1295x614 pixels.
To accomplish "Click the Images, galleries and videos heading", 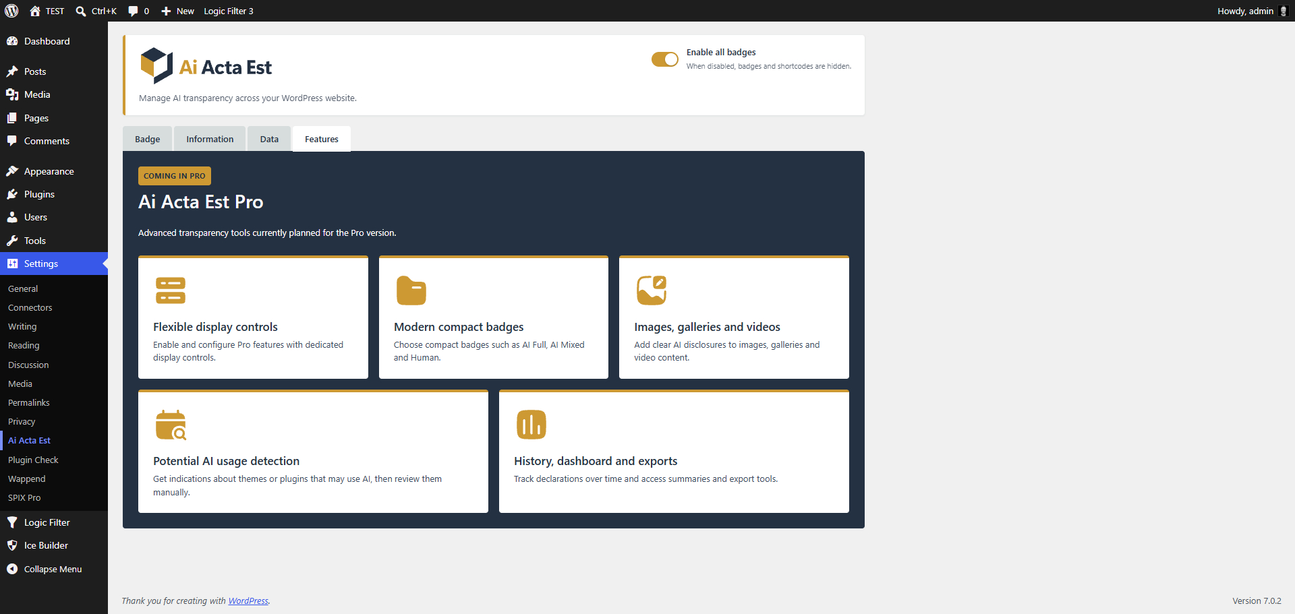I will [x=707, y=327].
